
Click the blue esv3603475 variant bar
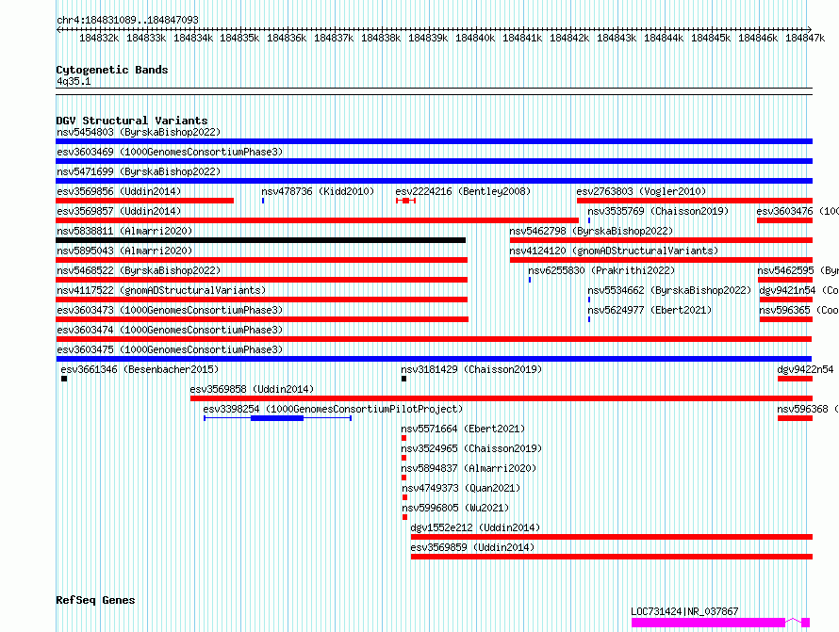(434, 359)
